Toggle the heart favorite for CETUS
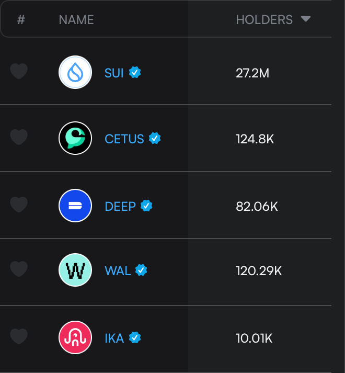The width and height of the screenshot is (345, 373). 19,138
